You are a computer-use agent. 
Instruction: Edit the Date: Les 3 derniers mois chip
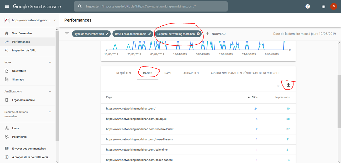tap(133, 34)
